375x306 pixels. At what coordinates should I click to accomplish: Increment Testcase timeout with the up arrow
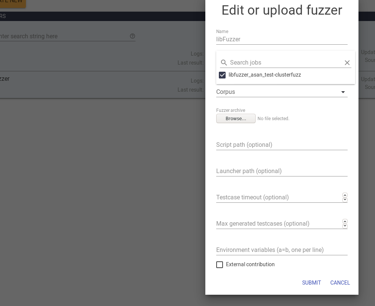click(x=345, y=195)
